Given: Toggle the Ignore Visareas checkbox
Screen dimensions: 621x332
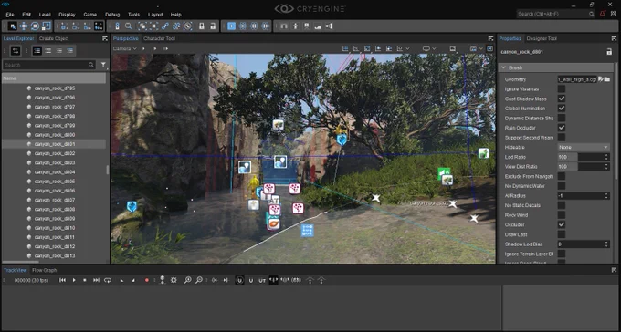Looking at the screenshot, I should coord(562,89).
